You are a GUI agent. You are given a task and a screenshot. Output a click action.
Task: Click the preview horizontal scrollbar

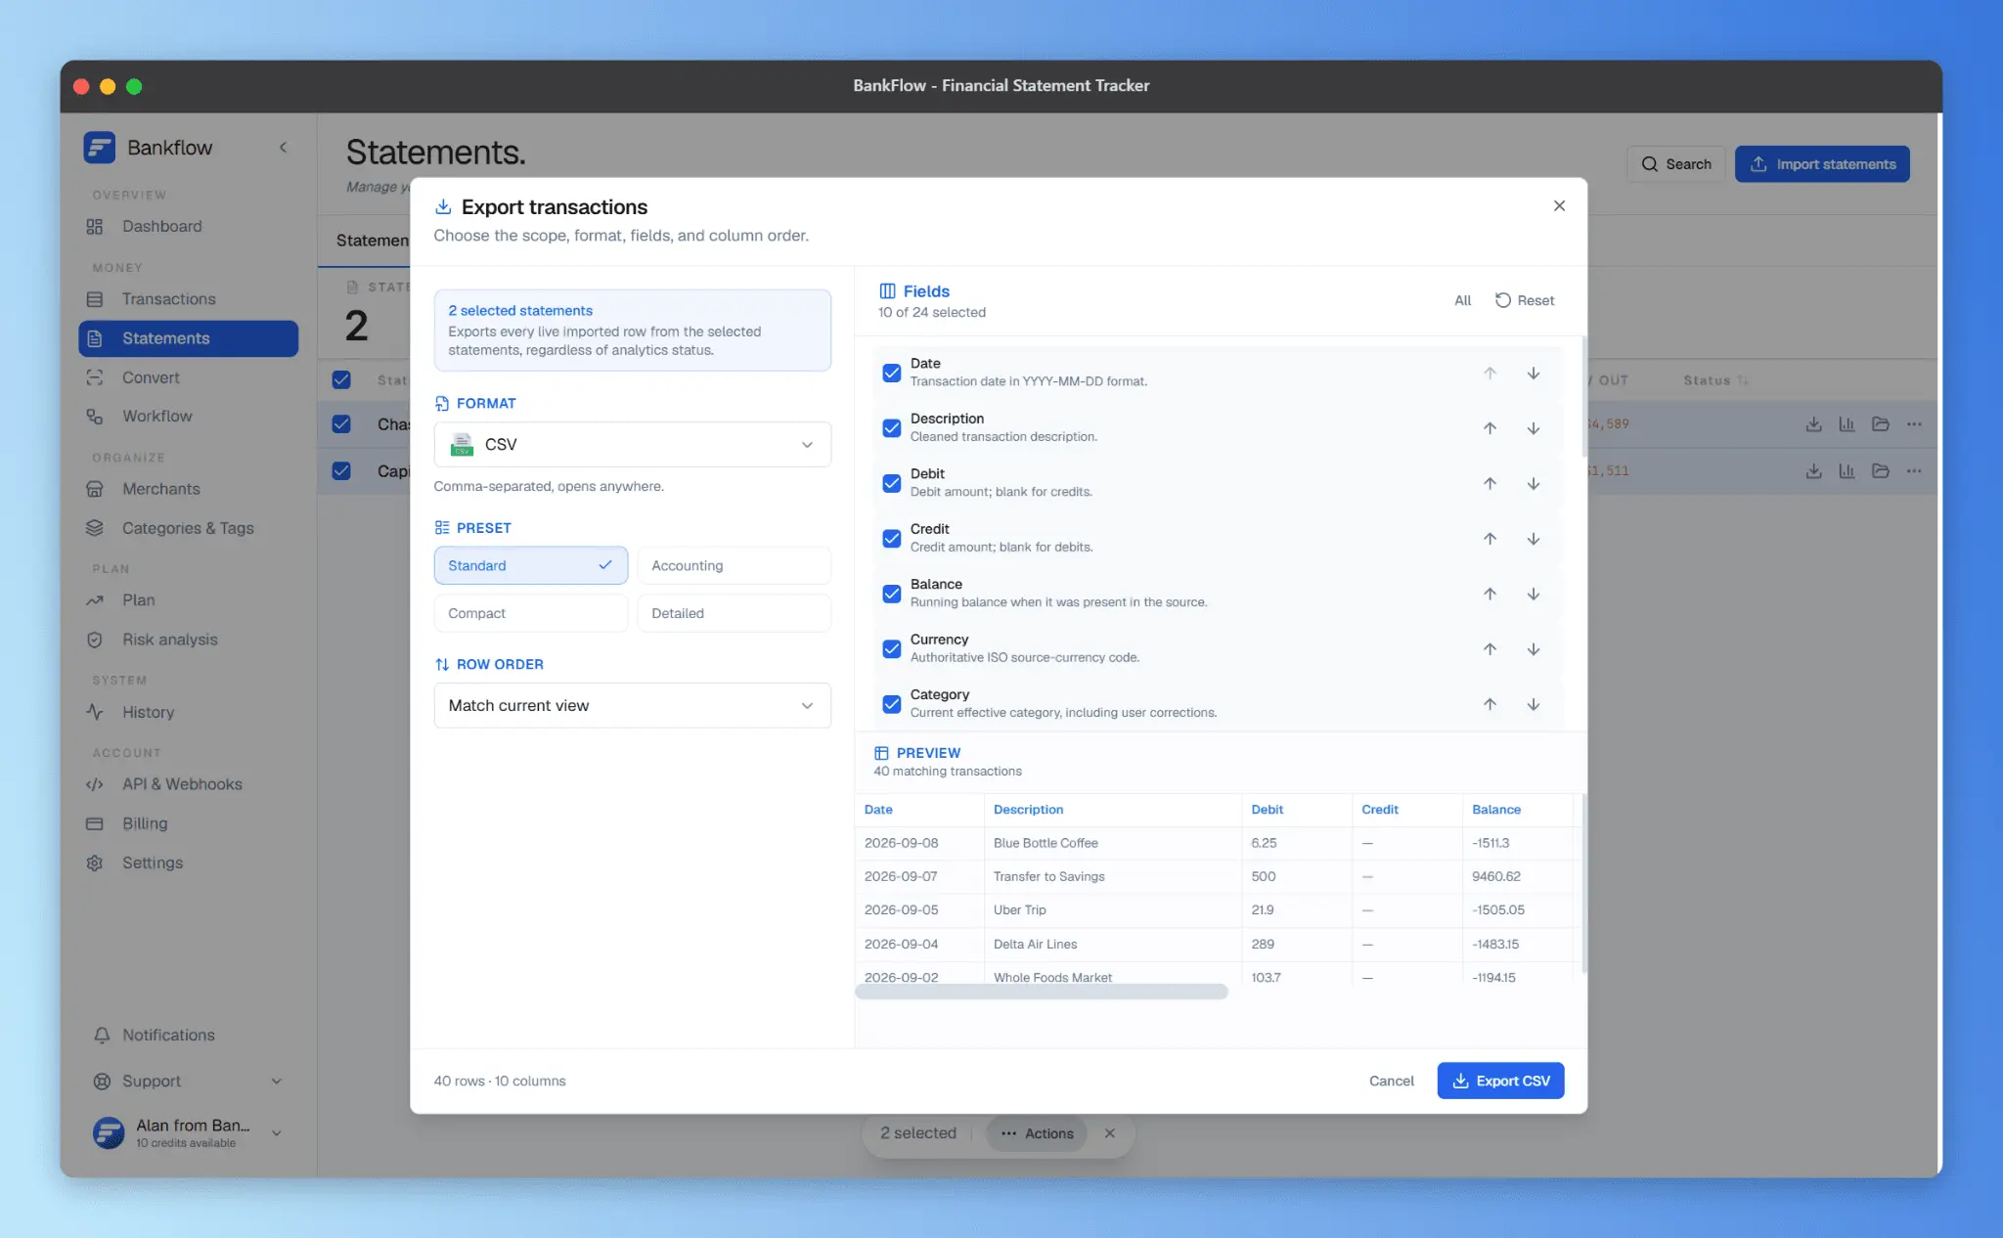click(1041, 992)
